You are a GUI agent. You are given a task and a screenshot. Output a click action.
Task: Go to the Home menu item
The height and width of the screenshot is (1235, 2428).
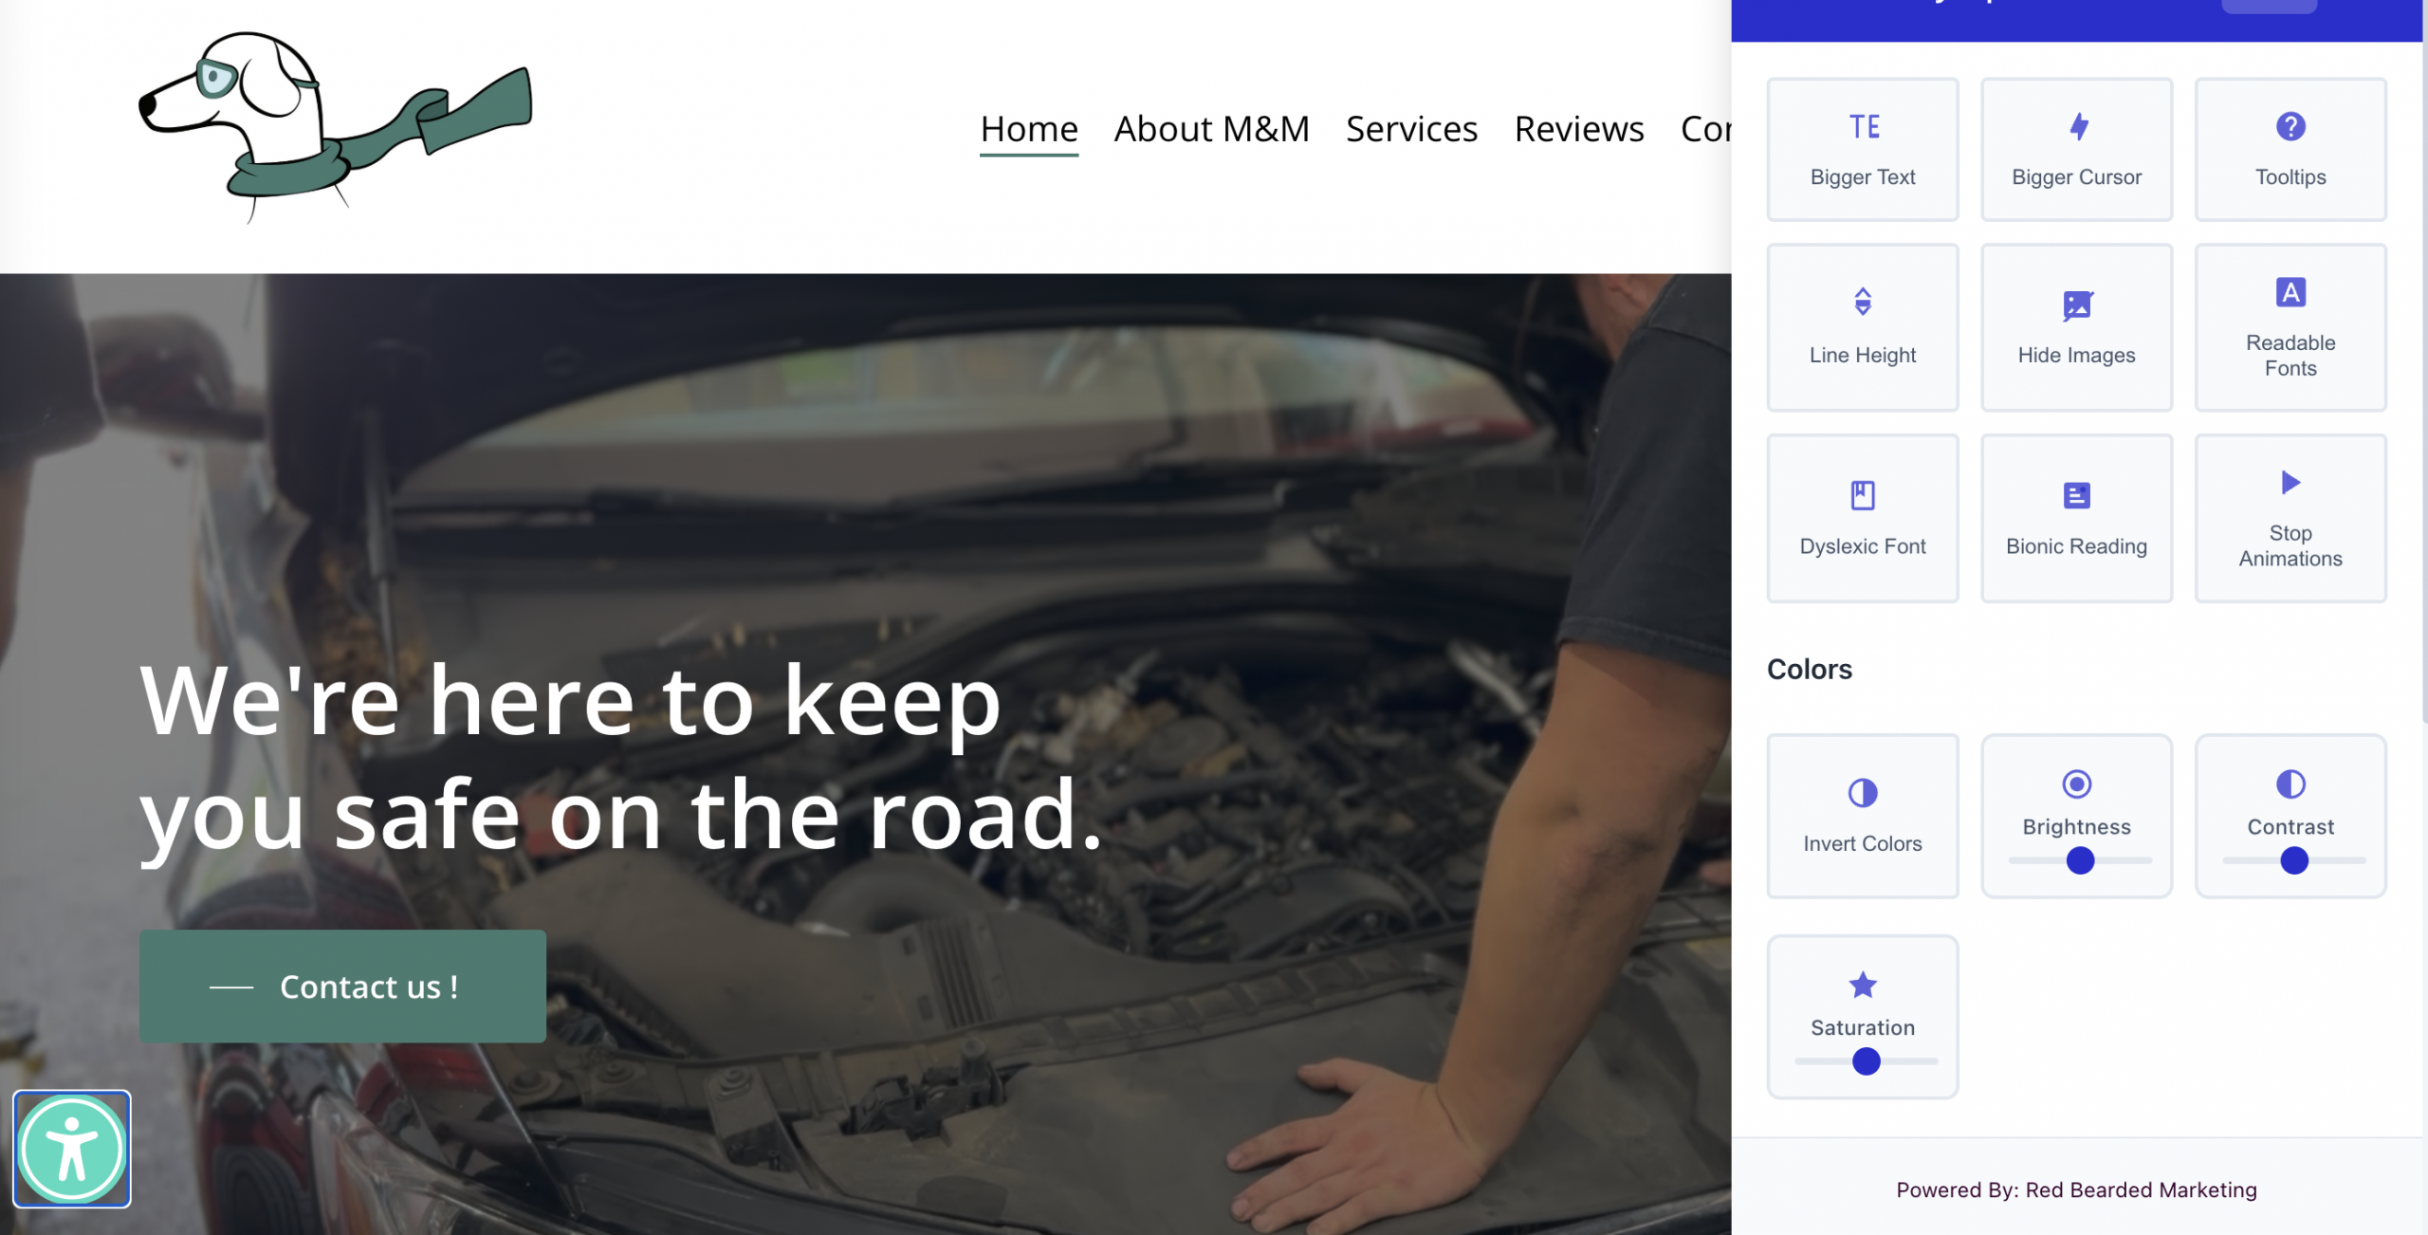[x=1028, y=129]
